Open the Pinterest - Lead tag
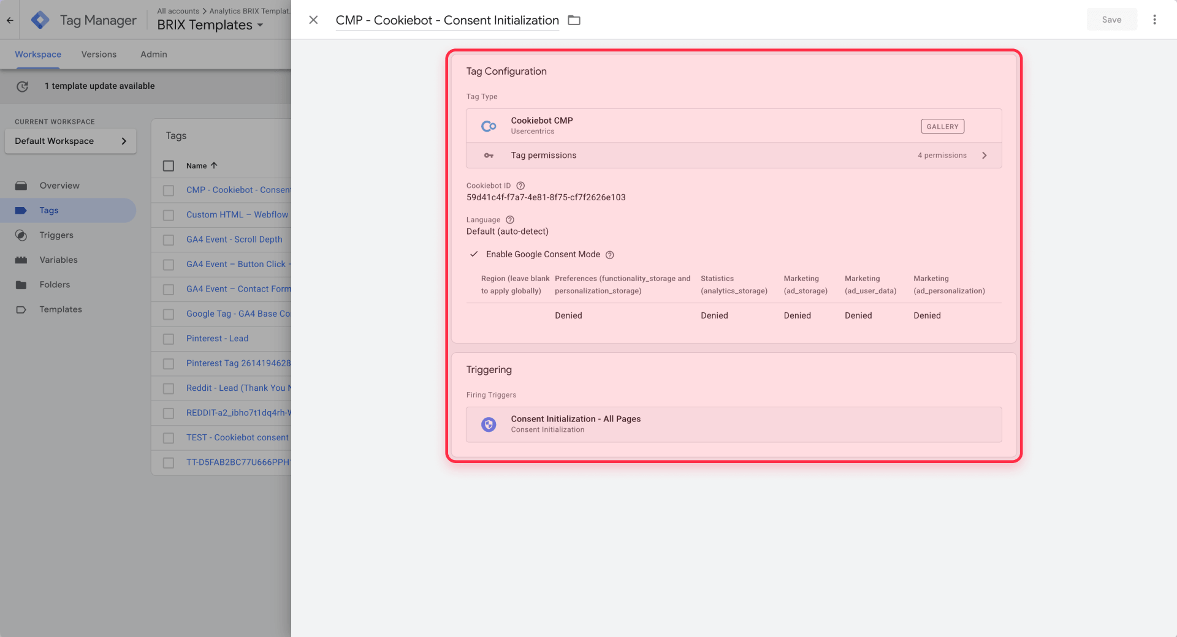1177x637 pixels. (x=217, y=338)
